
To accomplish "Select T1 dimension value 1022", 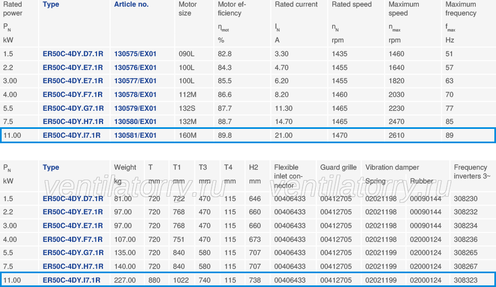I will coord(181,280).
